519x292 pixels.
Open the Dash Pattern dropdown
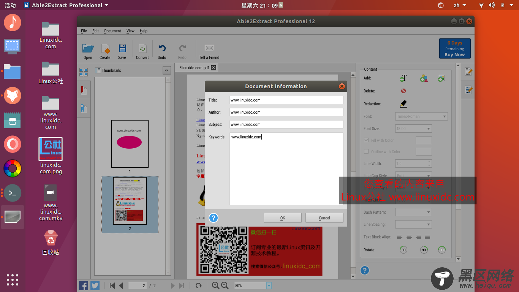[x=413, y=212]
